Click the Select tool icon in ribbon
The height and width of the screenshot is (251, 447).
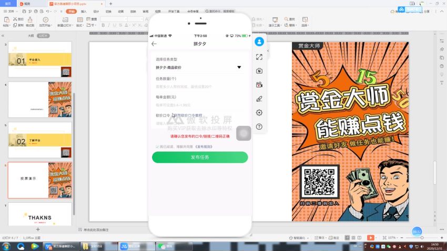point(304,19)
